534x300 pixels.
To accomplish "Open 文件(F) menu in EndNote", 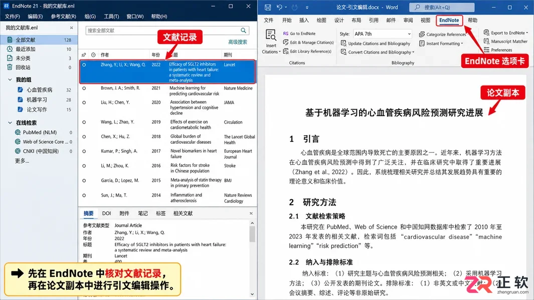I will [x=13, y=17].
